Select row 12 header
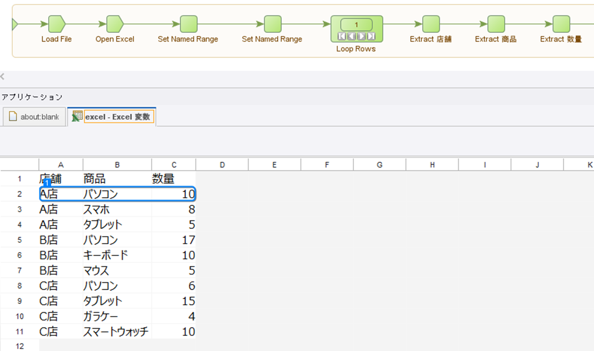The width and height of the screenshot is (594, 351). click(20, 345)
